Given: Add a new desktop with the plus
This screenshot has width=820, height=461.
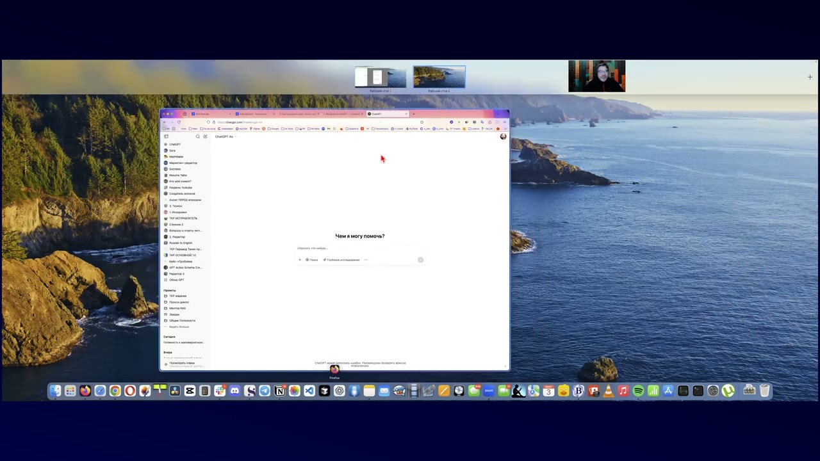Looking at the screenshot, I should click(810, 77).
